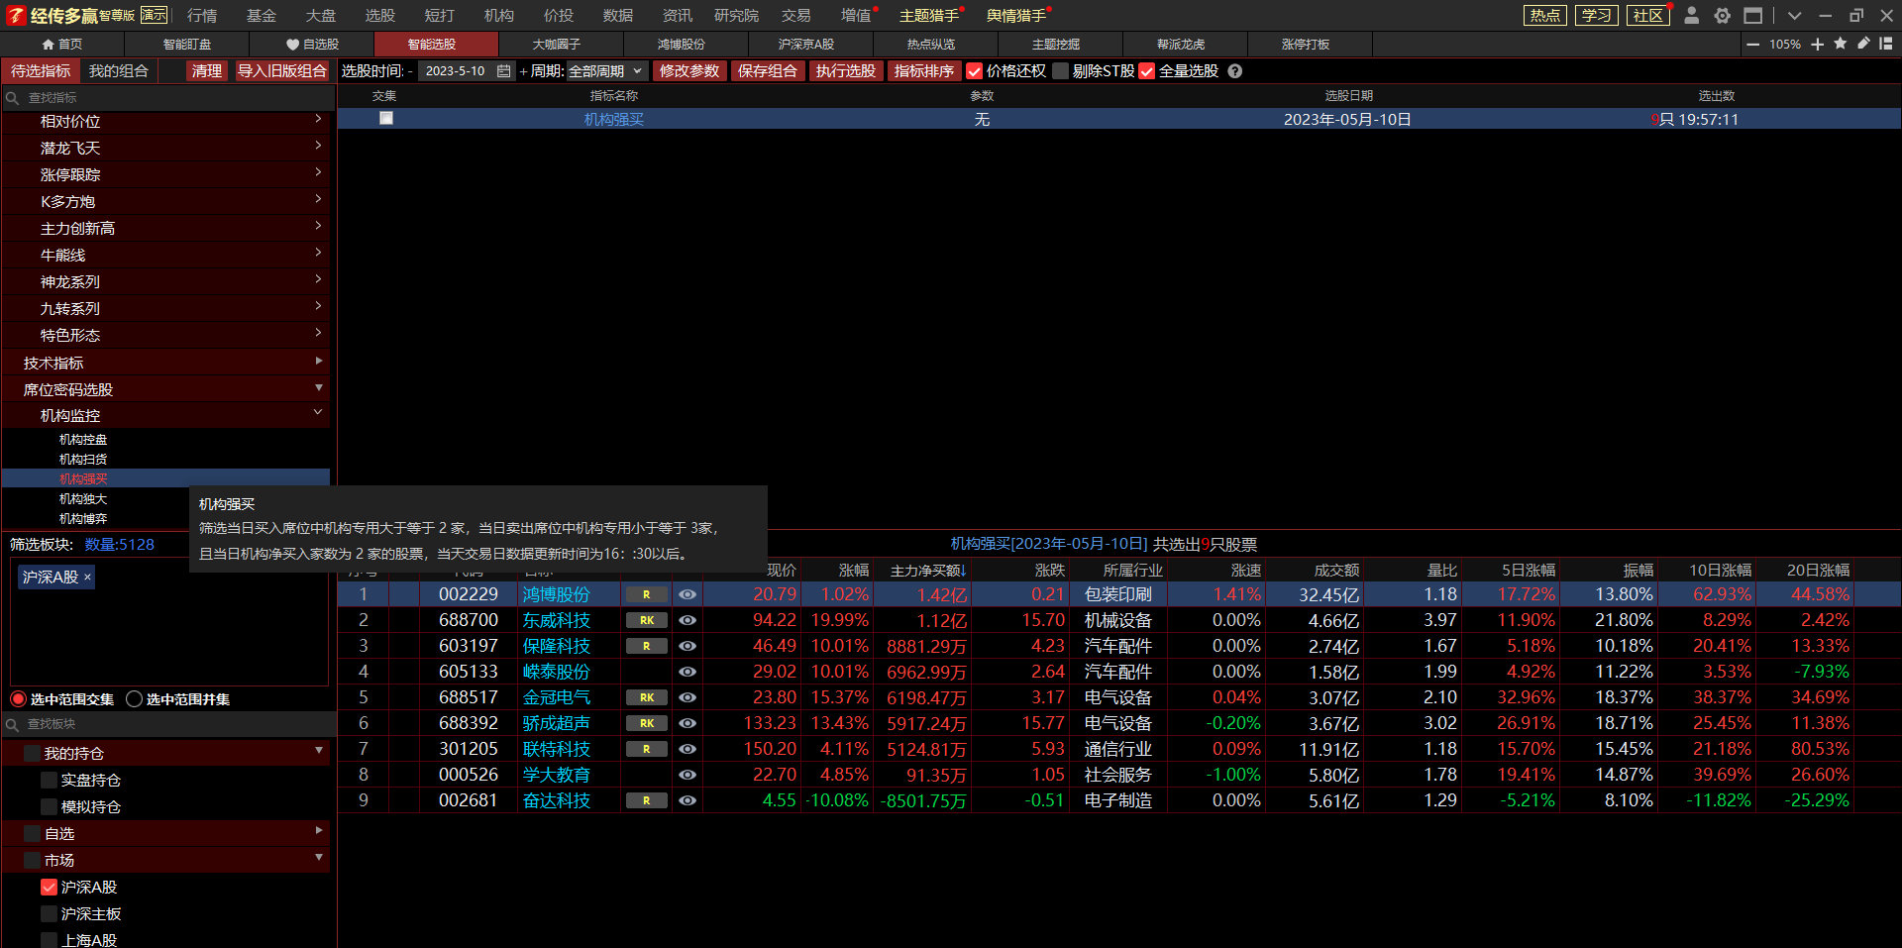Click the 执行选股 button

pos(845,71)
